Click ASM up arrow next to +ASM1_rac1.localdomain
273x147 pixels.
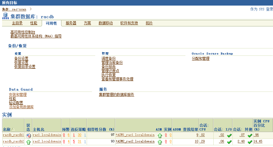pyautogui.click(x=160, y=136)
